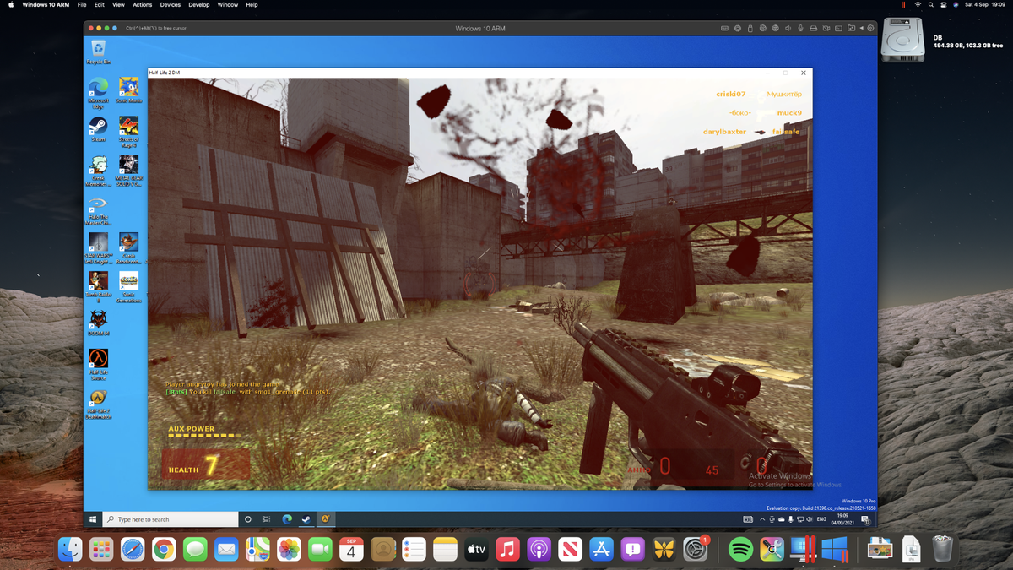Open DOOM 64 desktop shortcut
The image size is (1013, 570).
click(98, 323)
